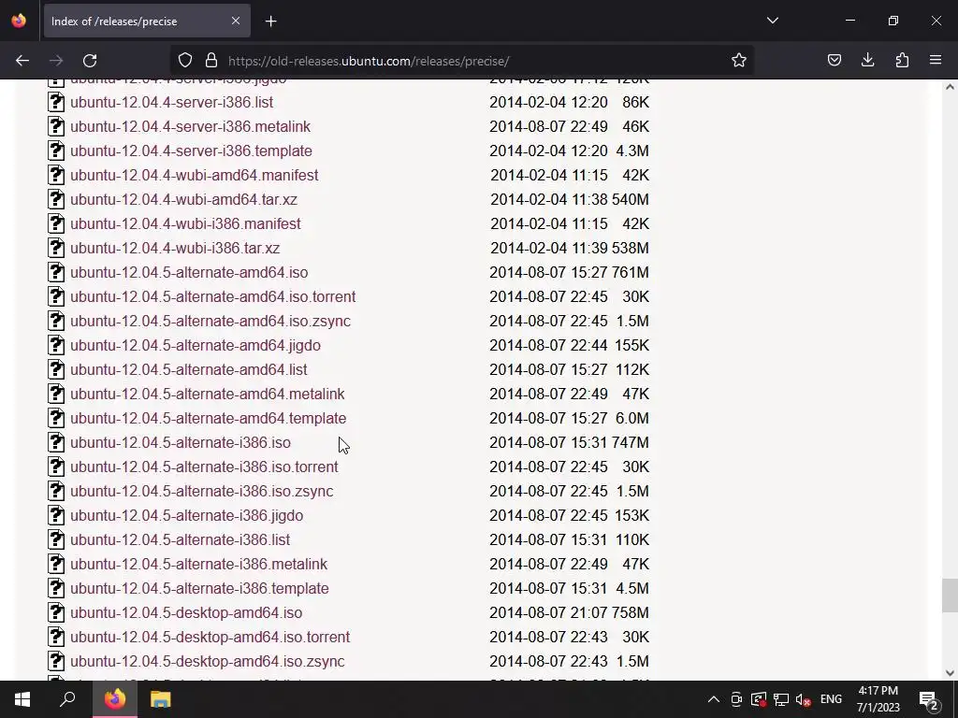The height and width of the screenshot is (718, 958).
Task: Open the notification center icon
Action: click(929, 699)
